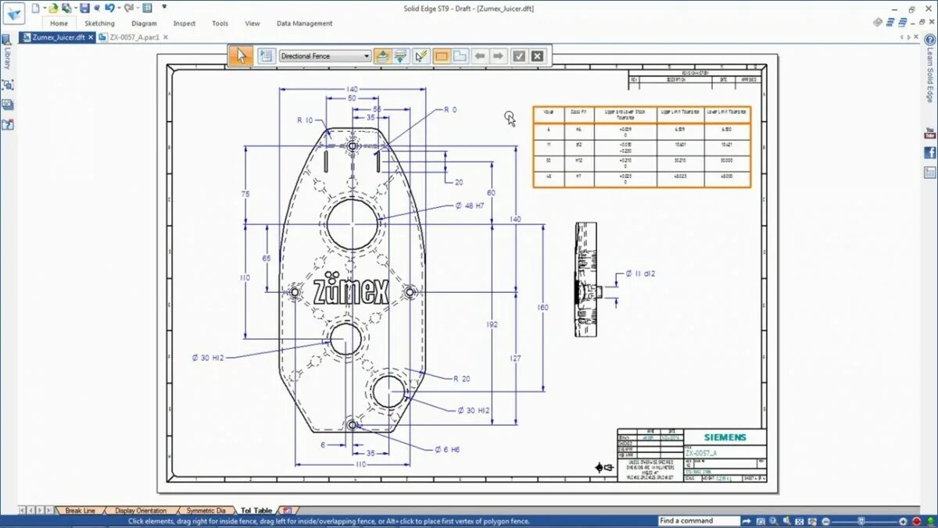Click the zoom in plus button
Screen dimensions: 938x528
coord(903,521)
